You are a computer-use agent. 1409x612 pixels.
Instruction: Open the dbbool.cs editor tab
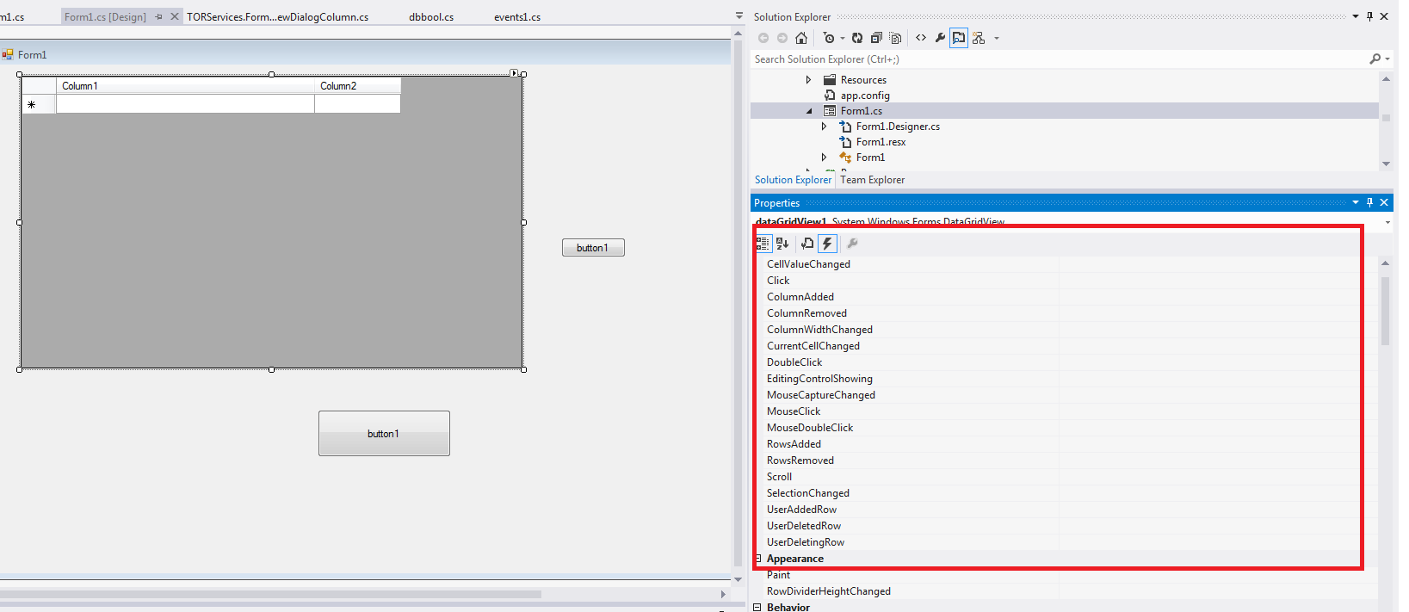431,17
